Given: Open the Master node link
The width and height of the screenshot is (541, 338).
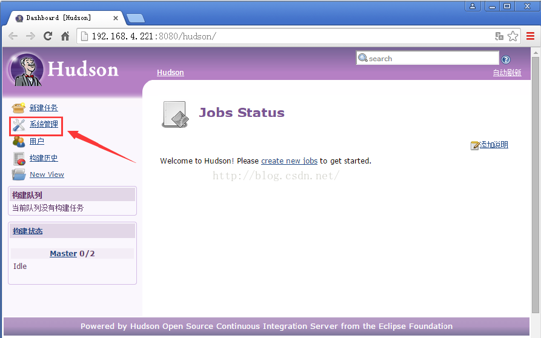Looking at the screenshot, I should point(63,254).
